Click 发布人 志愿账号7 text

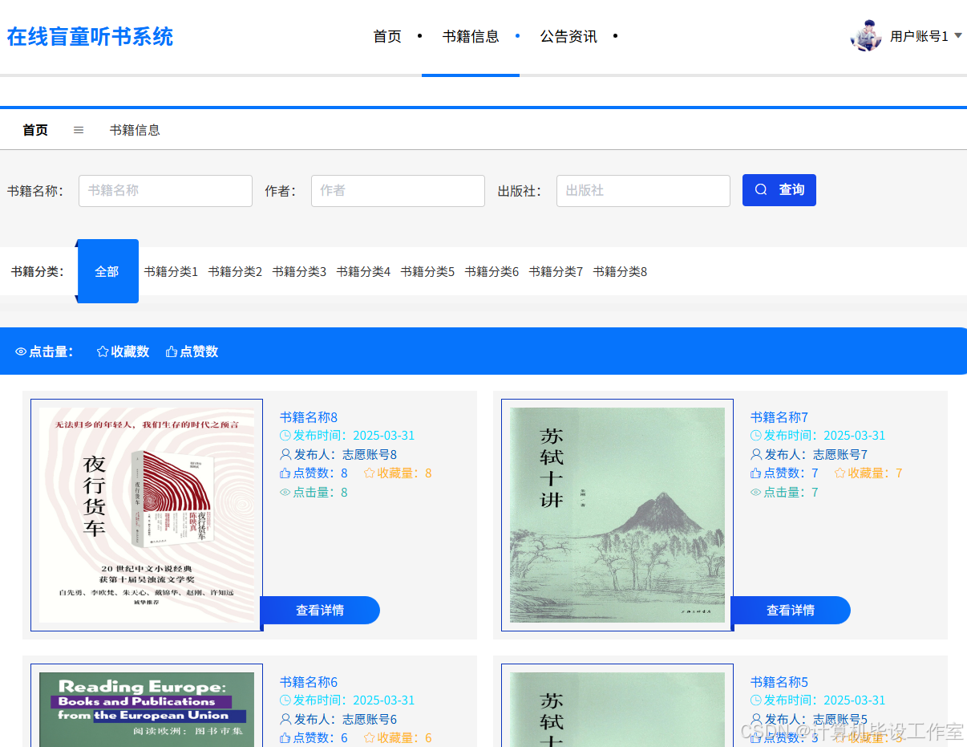tap(816, 454)
